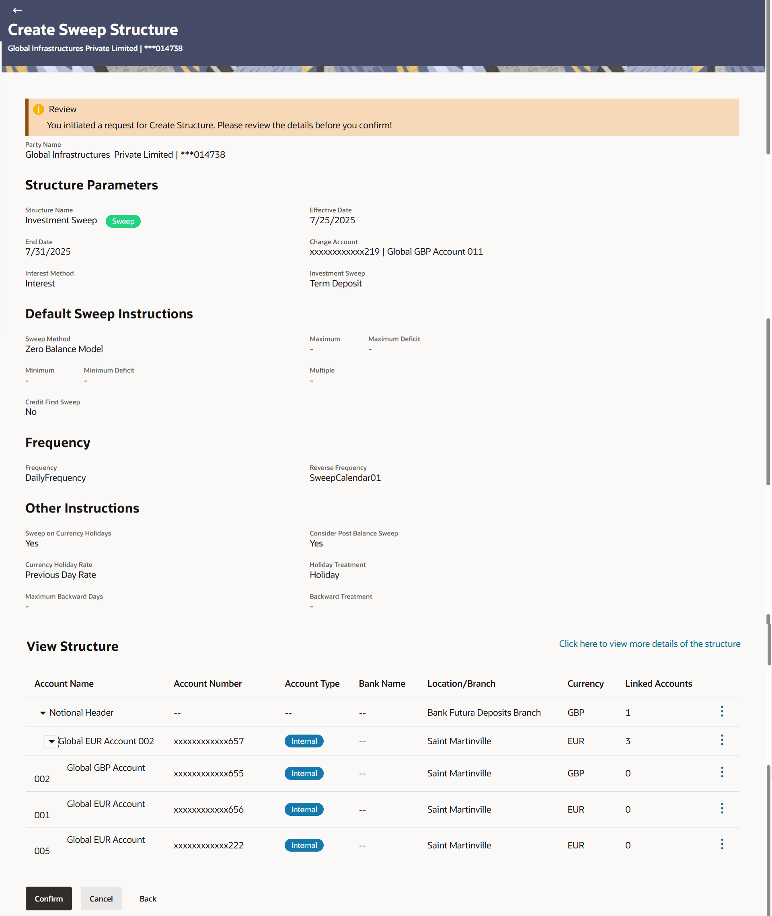Open kebab menu for Notional Header row

pos(722,712)
